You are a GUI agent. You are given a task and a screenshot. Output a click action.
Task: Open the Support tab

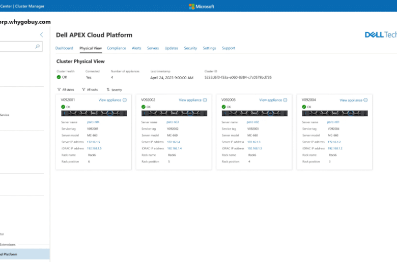[x=229, y=48]
